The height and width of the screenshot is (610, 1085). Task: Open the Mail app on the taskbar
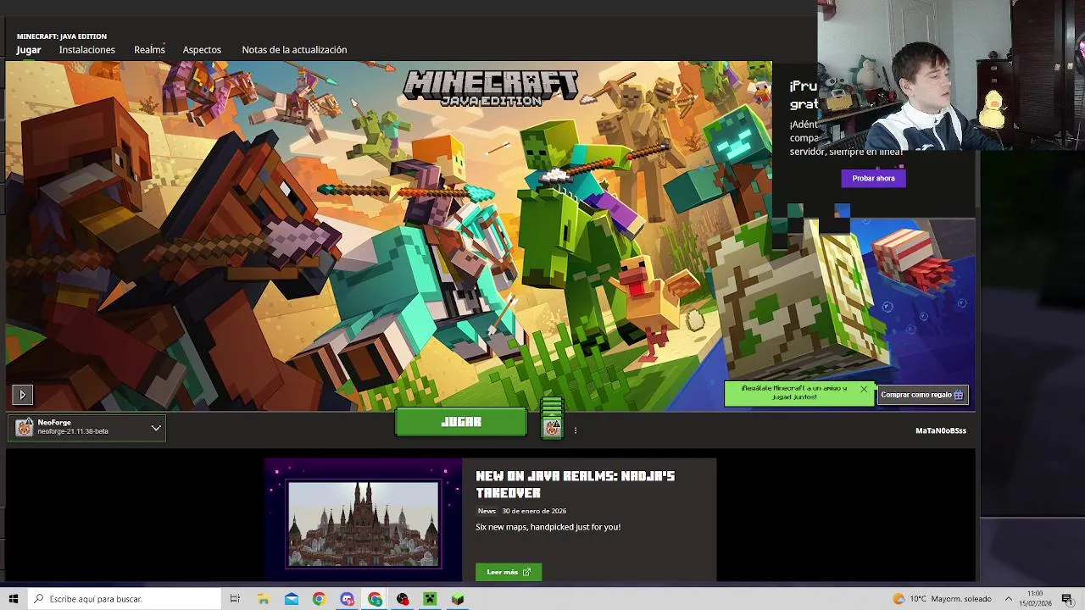(x=292, y=599)
